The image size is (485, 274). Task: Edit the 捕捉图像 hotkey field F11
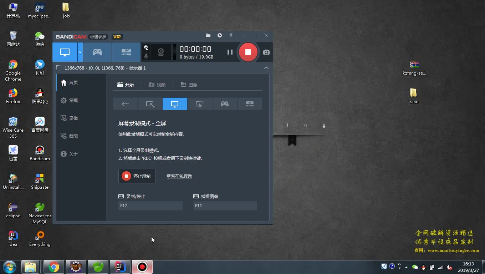click(x=225, y=205)
